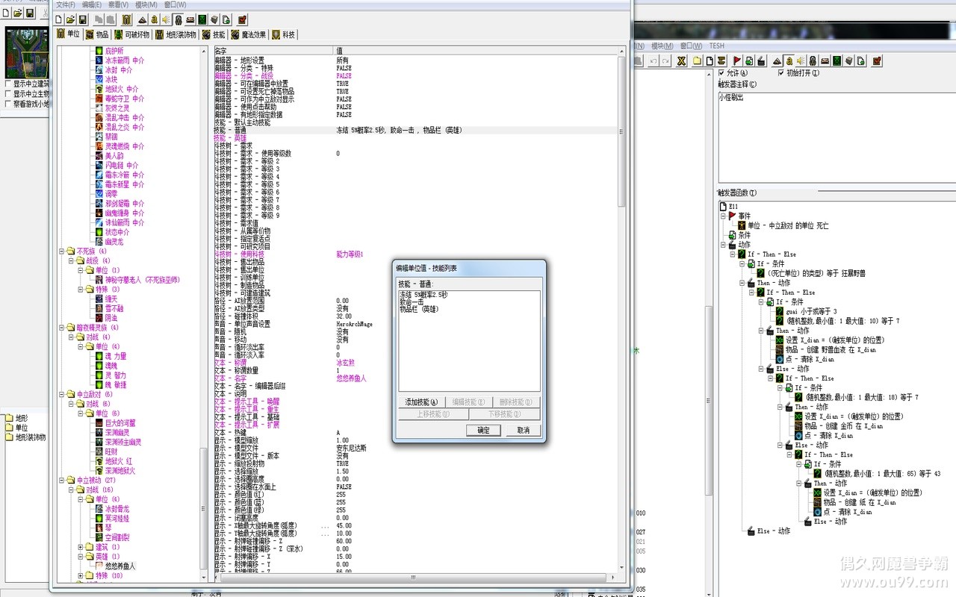Open 编辑(E) menu in object editor

coord(93,4)
